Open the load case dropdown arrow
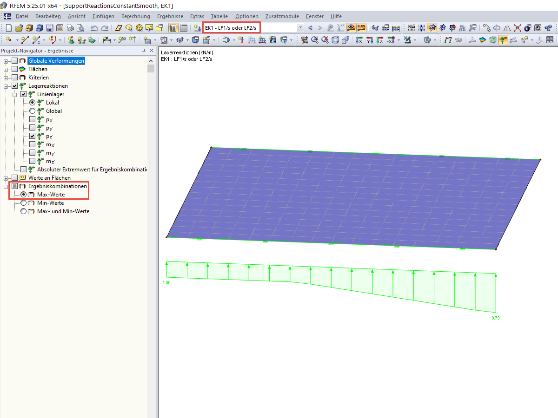Viewport: 558px width, 418px height. pos(300,28)
